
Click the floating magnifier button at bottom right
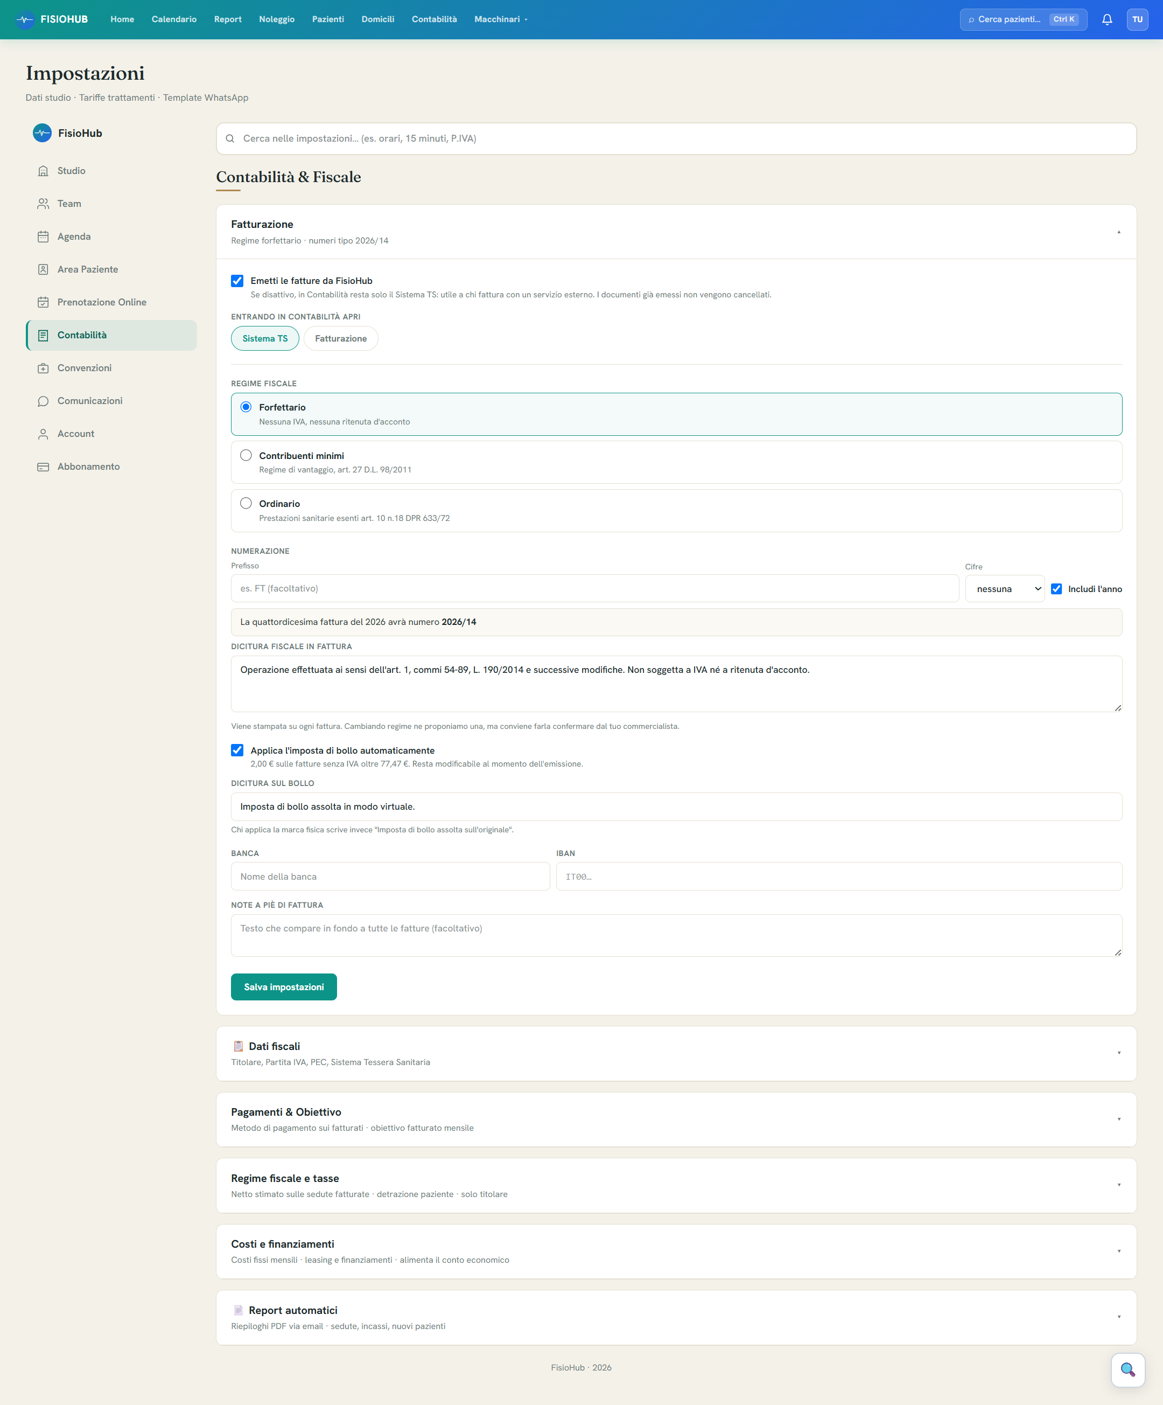coord(1127,1369)
